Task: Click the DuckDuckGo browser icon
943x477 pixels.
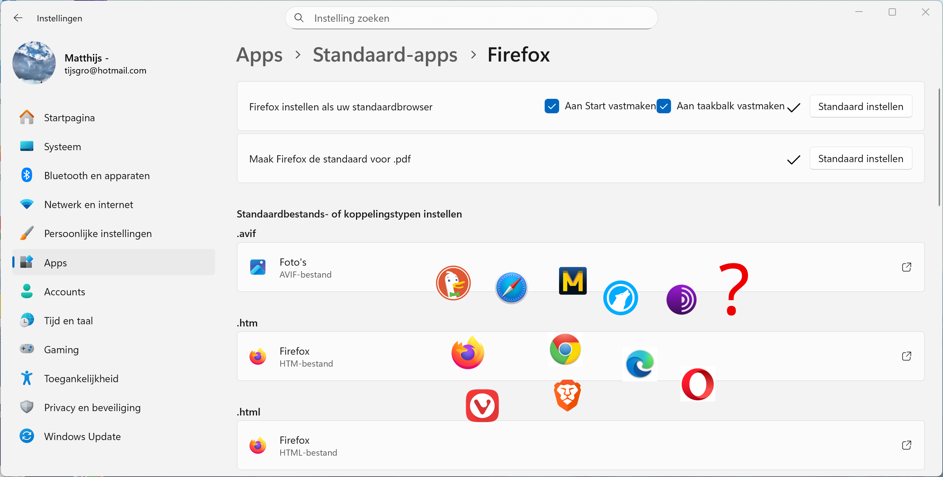Action: pos(453,283)
